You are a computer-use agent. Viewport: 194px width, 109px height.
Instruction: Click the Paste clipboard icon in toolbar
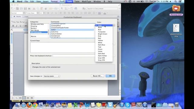(42, 8)
